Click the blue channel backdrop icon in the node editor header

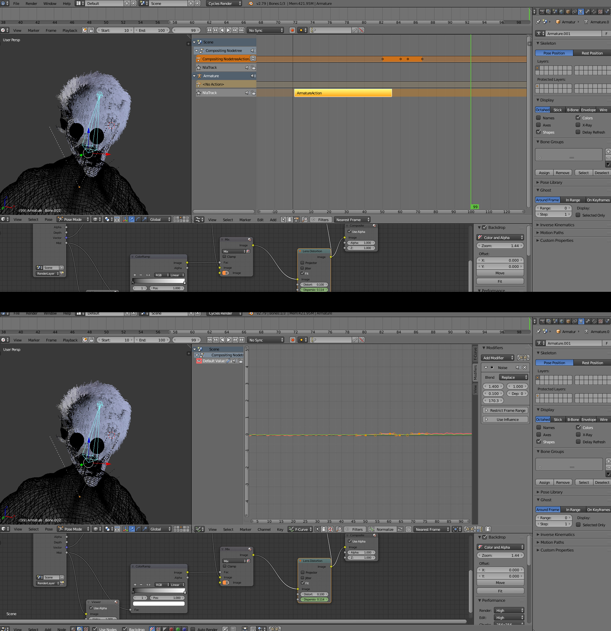click(184, 629)
